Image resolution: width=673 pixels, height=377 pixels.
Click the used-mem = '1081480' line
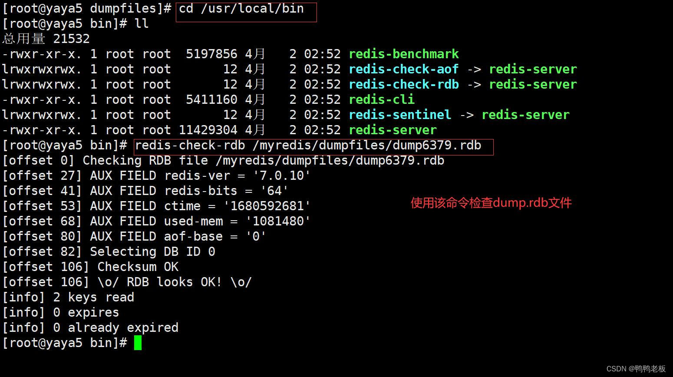[x=155, y=221]
